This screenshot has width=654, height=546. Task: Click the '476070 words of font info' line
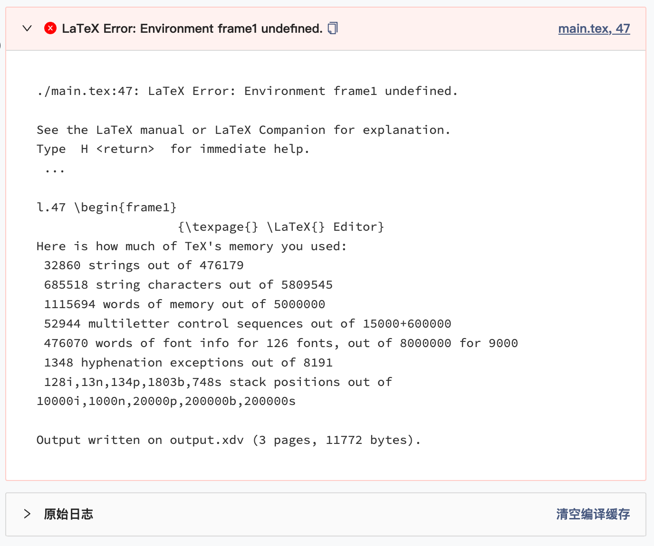pyautogui.click(x=281, y=343)
